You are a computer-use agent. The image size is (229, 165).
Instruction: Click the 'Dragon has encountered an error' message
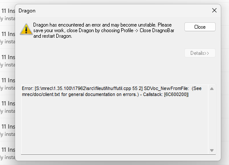coord(67,25)
